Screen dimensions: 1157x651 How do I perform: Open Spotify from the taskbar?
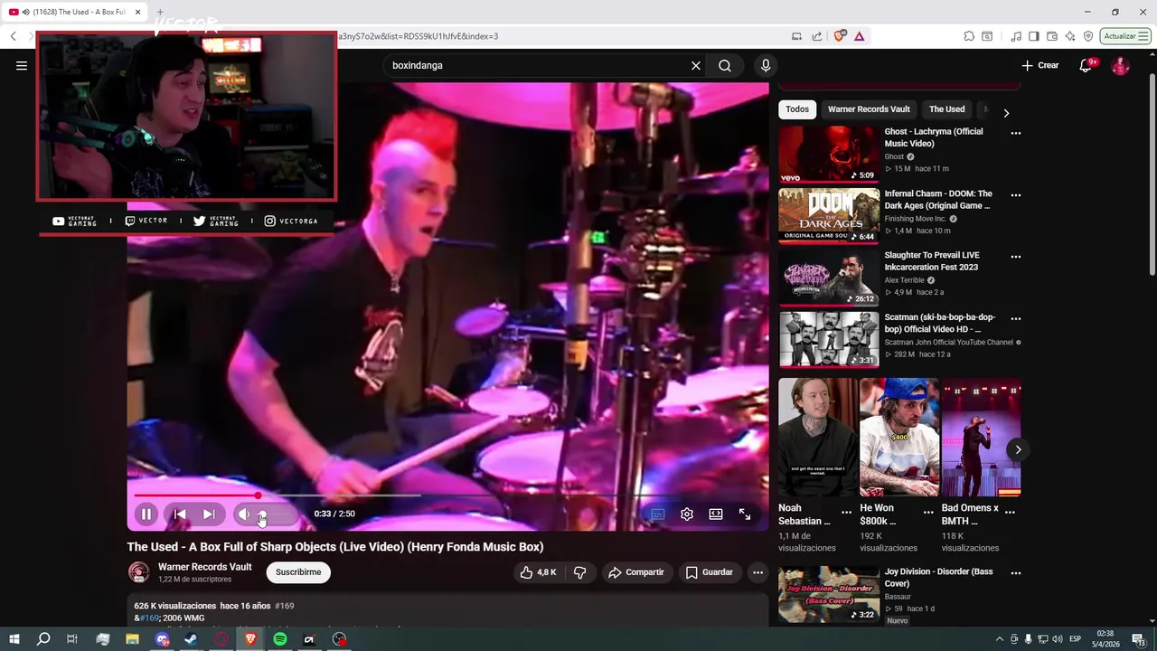[280, 639]
